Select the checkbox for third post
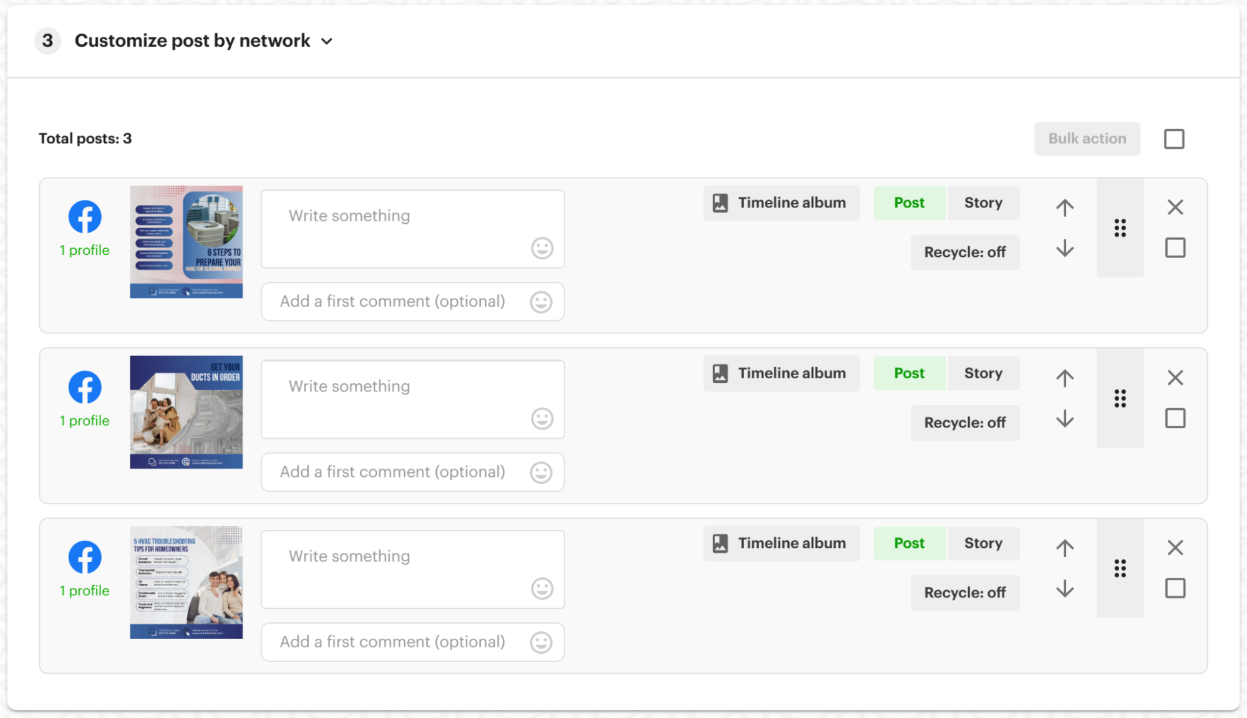This screenshot has width=1247, height=718. click(1175, 589)
